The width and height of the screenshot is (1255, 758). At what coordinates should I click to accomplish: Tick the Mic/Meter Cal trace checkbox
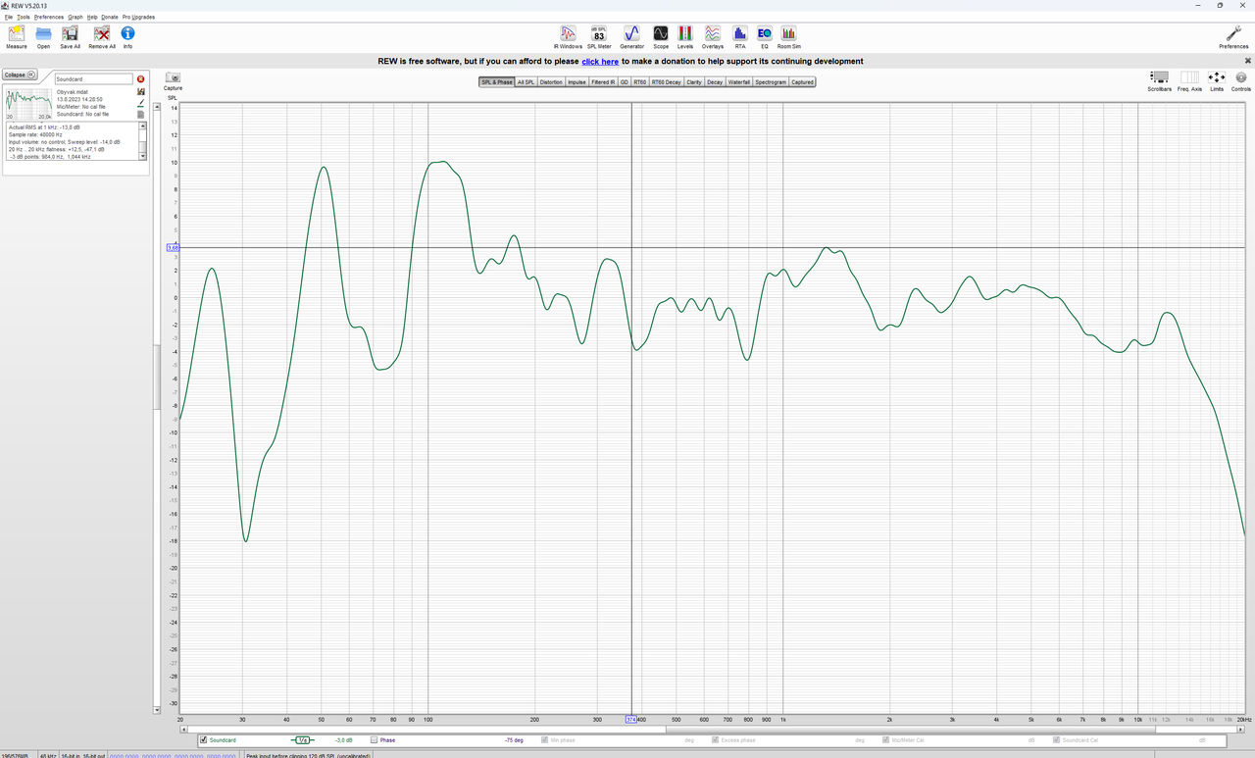point(886,740)
